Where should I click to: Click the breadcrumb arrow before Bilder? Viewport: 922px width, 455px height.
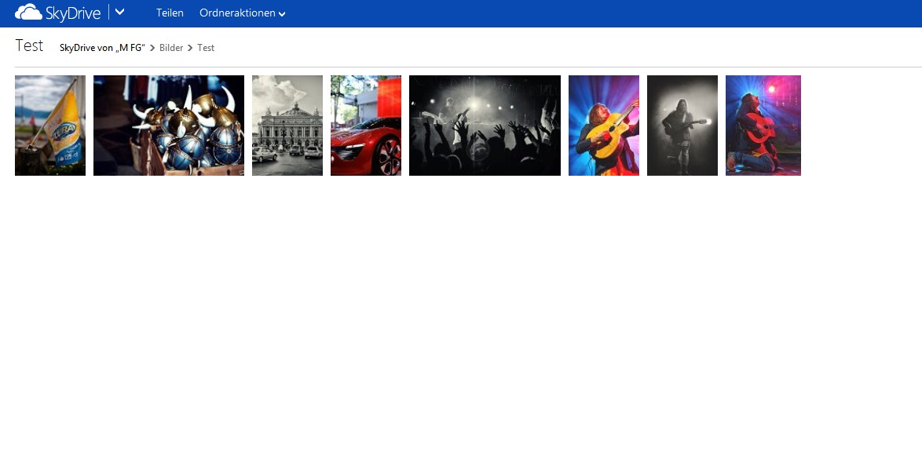152,49
